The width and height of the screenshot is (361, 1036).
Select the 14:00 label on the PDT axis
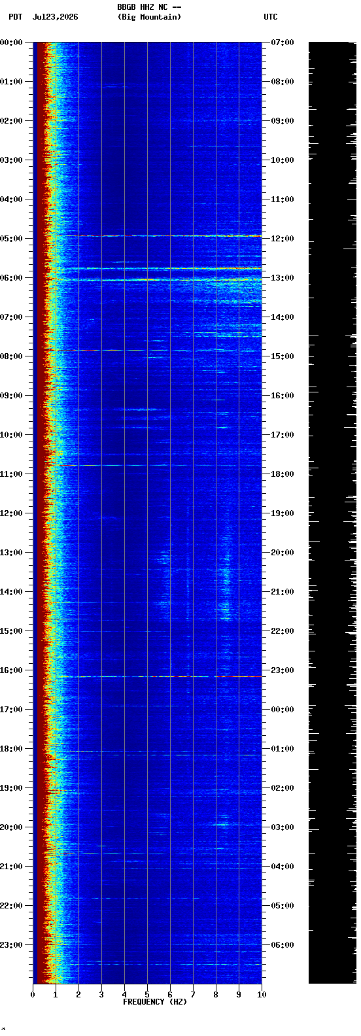click(x=11, y=592)
